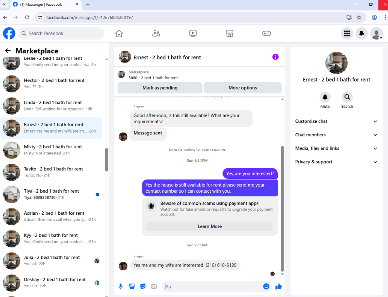388x297 pixels.
Task: Click the voice clip microphone icon
Action: 121,286
